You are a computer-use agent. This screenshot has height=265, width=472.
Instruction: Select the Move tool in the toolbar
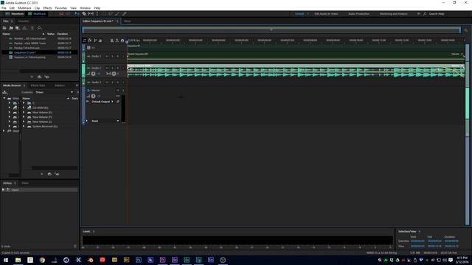[77, 14]
